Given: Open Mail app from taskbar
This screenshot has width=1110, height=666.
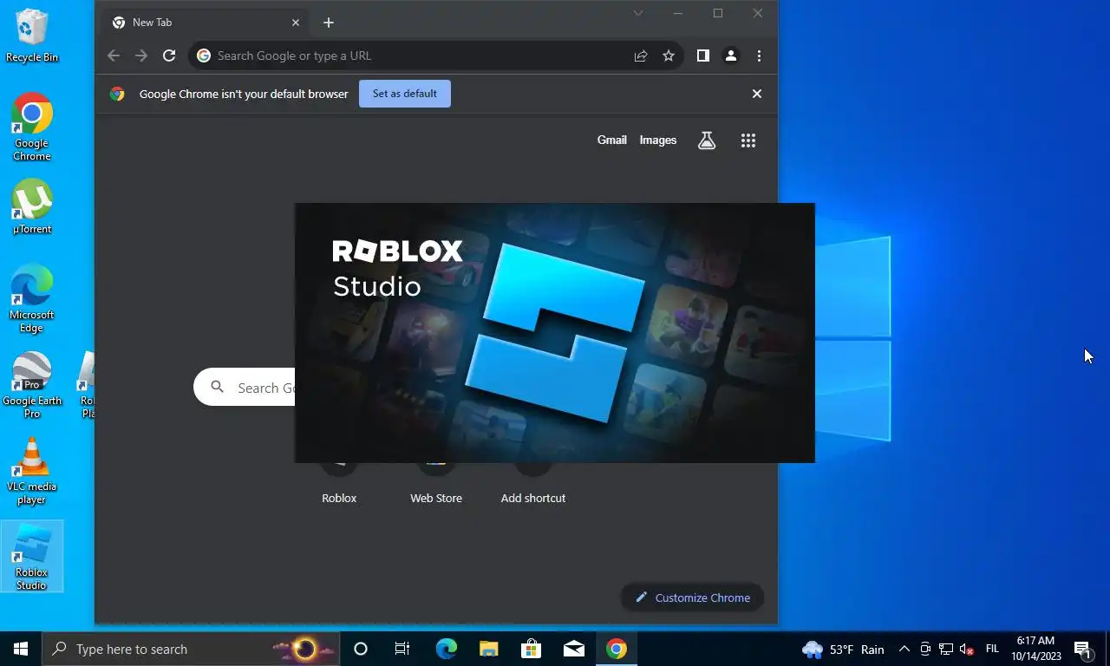Looking at the screenshot, I should [573, 649].
